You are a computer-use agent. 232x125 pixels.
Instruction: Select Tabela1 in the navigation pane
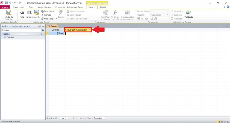point(10,37)
